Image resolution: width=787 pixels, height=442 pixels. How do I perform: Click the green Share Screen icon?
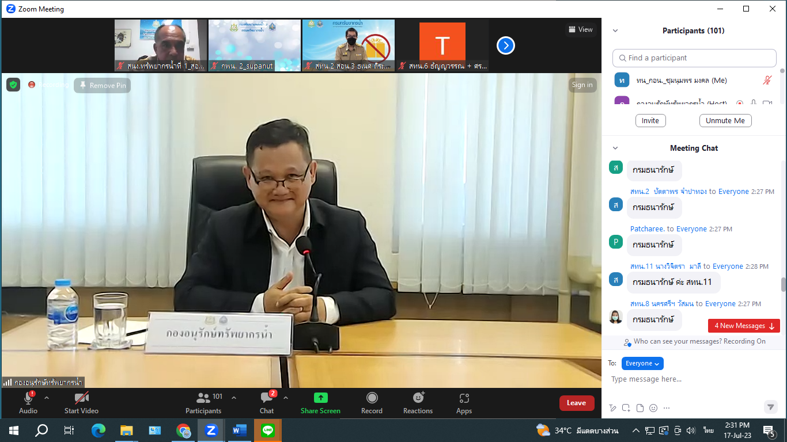(x=320, y=398)
